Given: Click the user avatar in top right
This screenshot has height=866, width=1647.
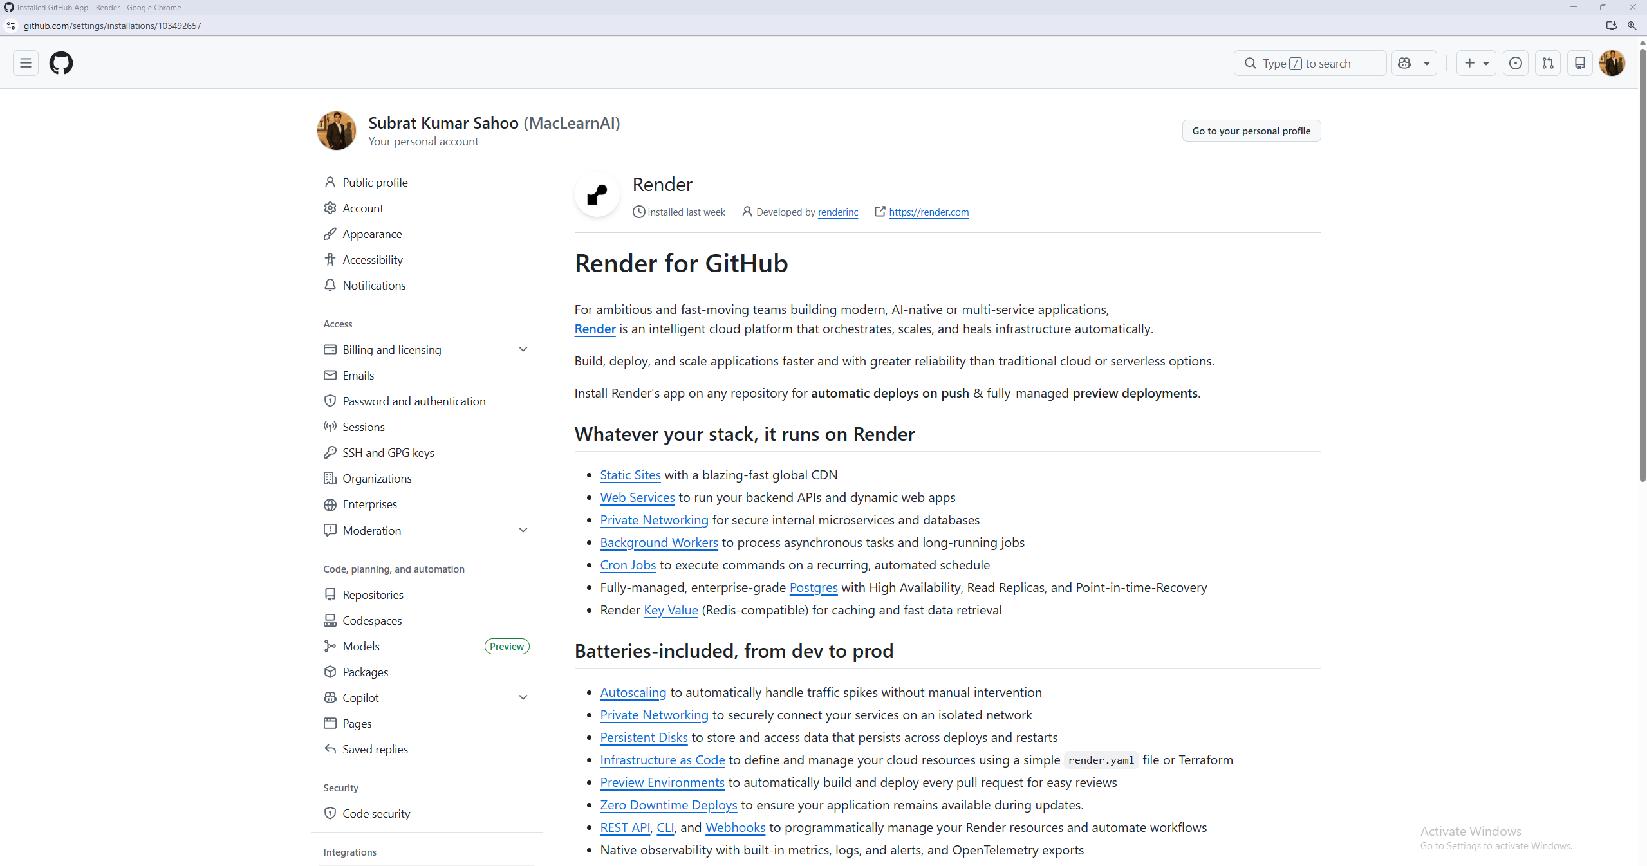Looking at the screenshot, I should coord(1612,63).
